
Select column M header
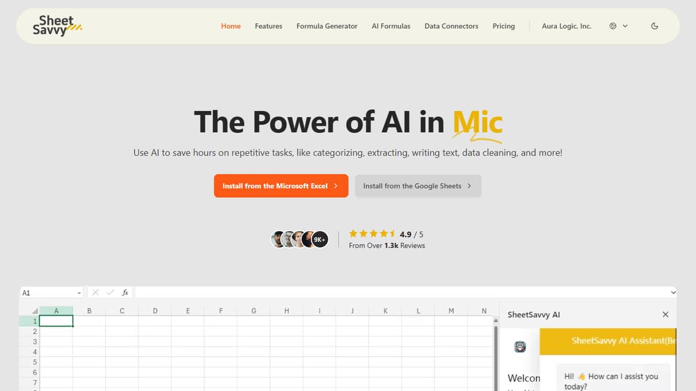pyautogui.click(x=451, y=311)
